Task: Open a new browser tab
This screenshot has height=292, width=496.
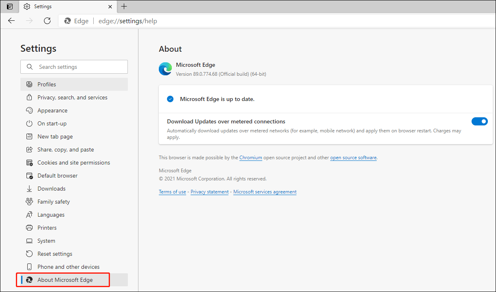Action: (124, 7)
